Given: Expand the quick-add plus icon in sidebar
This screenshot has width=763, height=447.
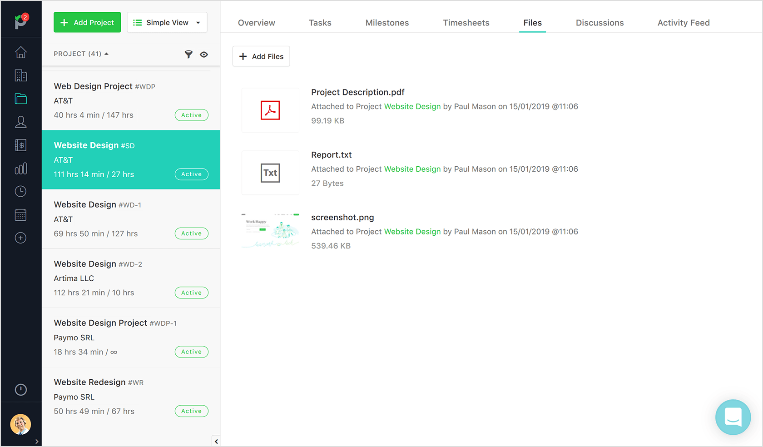Looking at the screenshot, I should tap(20, 238).
